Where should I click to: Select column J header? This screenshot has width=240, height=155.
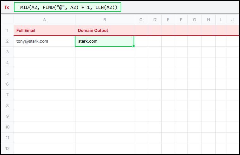point(232,20)
